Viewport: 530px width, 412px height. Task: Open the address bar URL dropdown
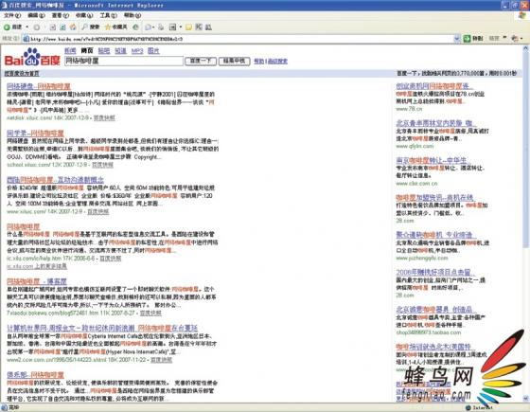click(x=456, y=39)
